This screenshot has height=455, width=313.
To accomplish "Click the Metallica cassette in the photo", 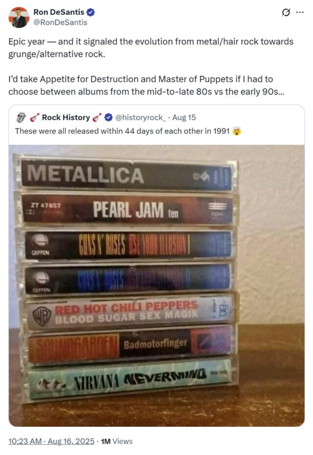I will tap(127, 175).
